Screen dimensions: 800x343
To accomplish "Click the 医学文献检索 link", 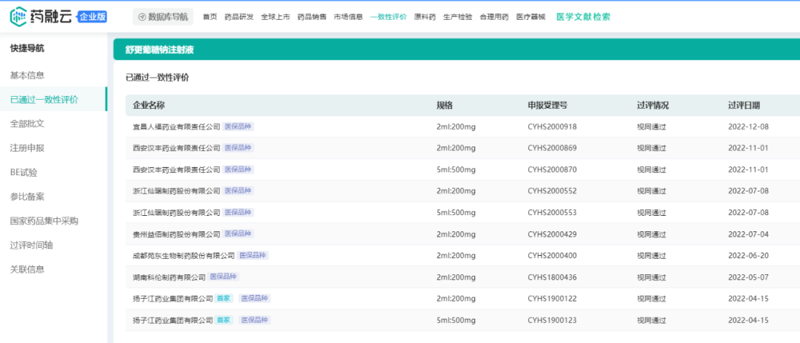I will click(x=583, y=16).
